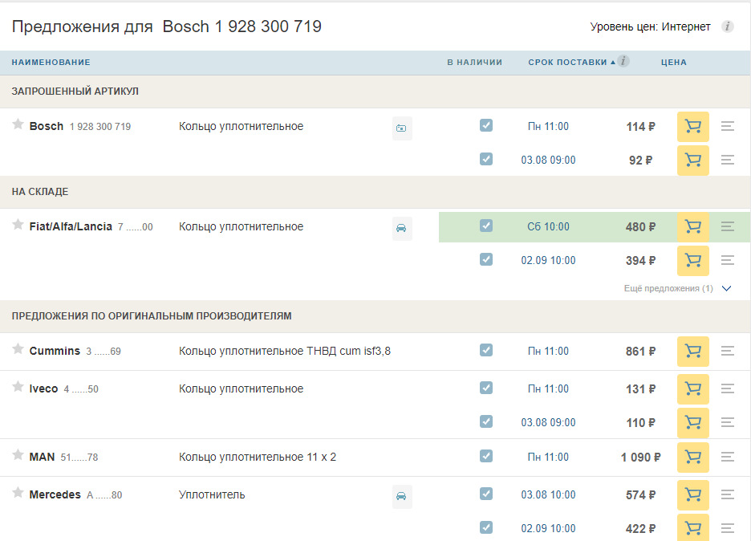751x541 pixels.
Task: Open the Cummins brand link
Action: click(x=55, y=351)
